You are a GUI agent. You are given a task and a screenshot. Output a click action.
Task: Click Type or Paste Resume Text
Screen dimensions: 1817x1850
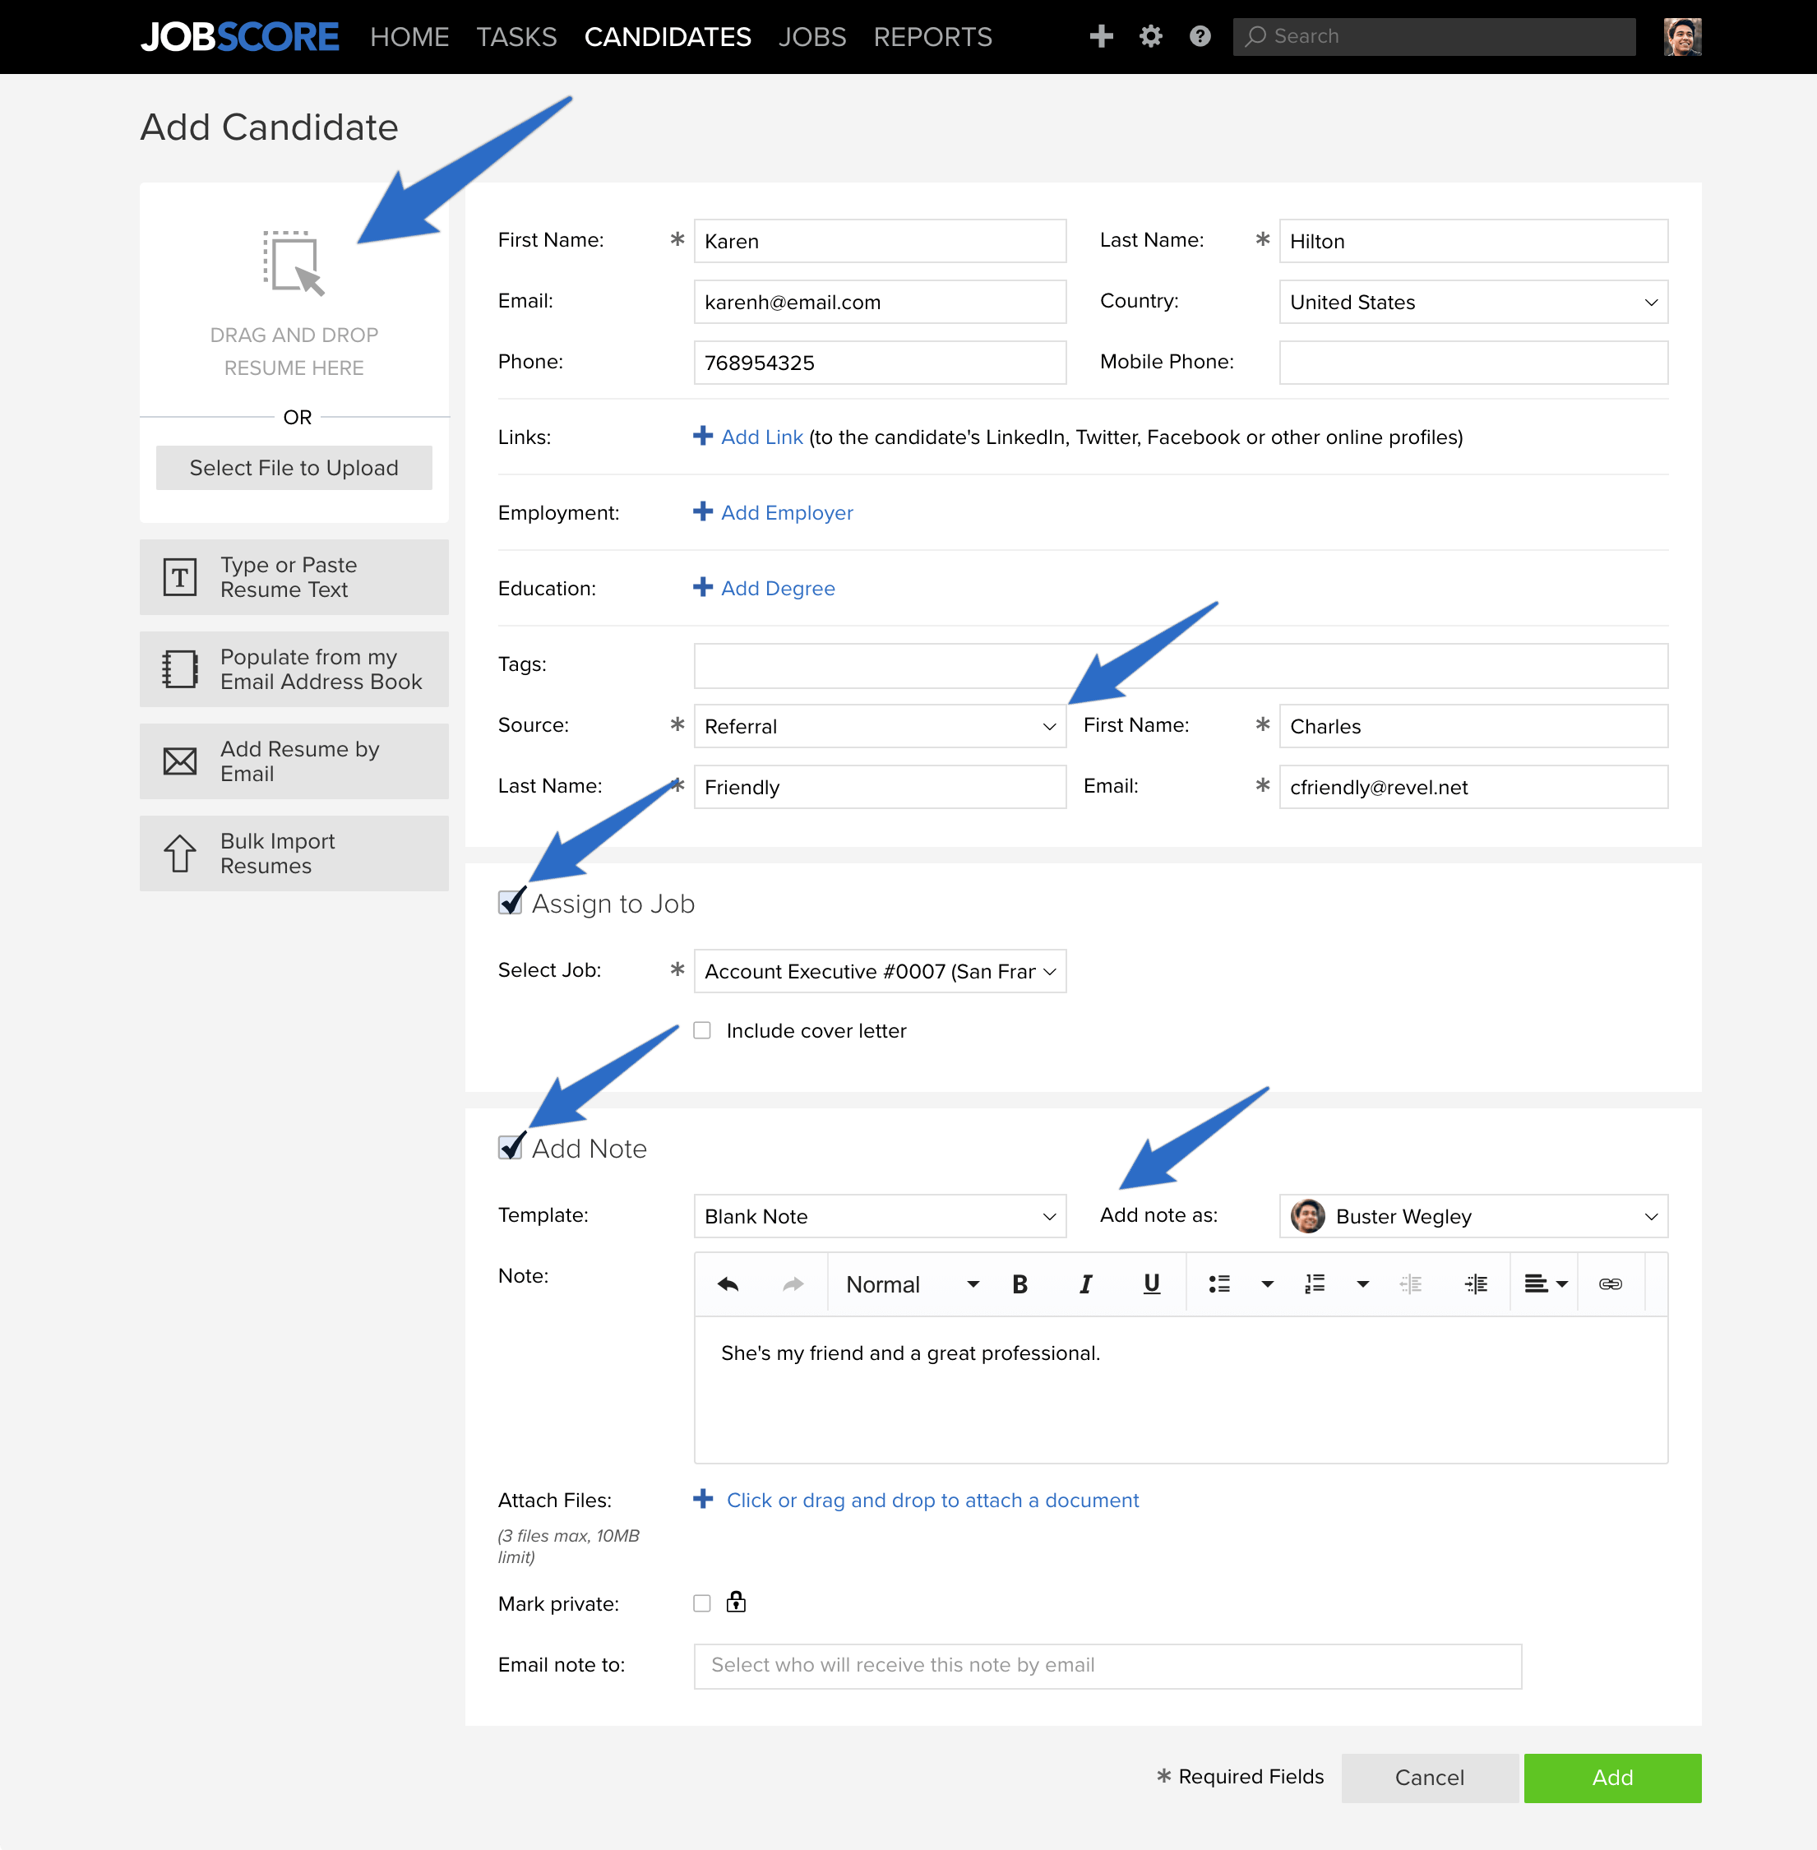[294, 576]
